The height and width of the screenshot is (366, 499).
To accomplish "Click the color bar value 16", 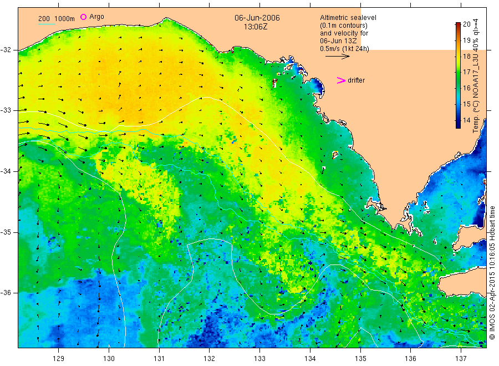I will 466,88.
